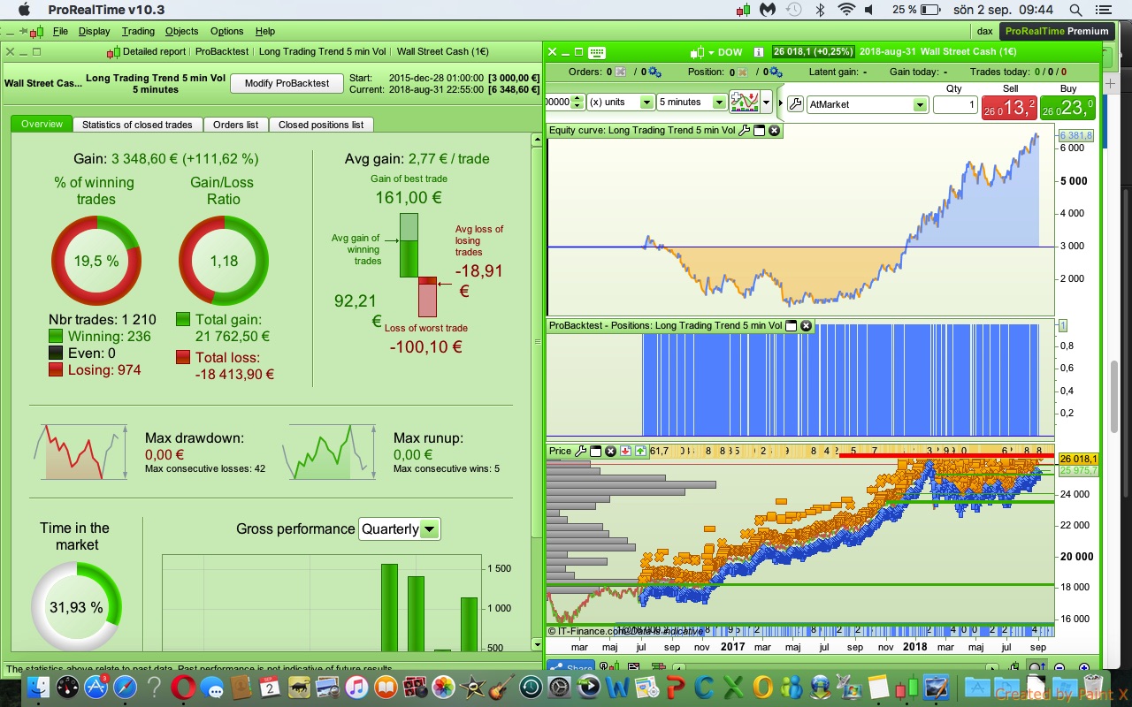The height and width of the screenshot is (707, 1132).
Task: Switch to the Orders list tab
Action: tap(236, 125)
